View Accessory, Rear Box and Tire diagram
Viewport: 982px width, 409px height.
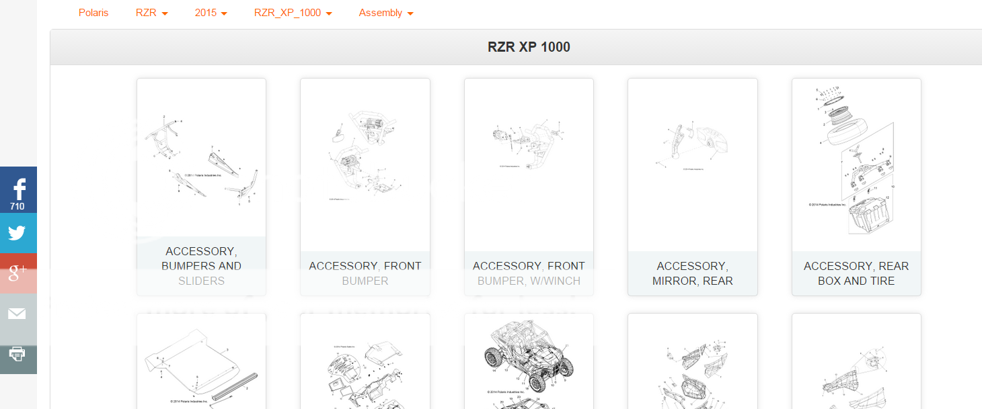click(x=856, y=165)
